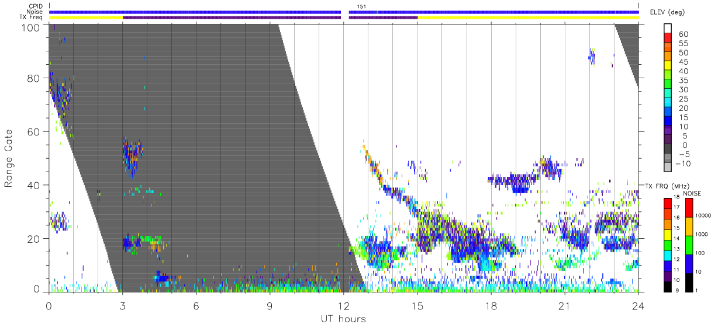Click the 80 tick label on Range Gate axis
This screenshot has width=718, height=331.
(x=34, y=79)
